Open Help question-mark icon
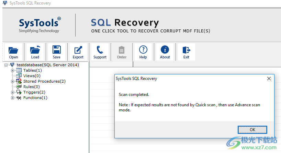Viewport: 281px width, 153px height. (x=143, y=52)
